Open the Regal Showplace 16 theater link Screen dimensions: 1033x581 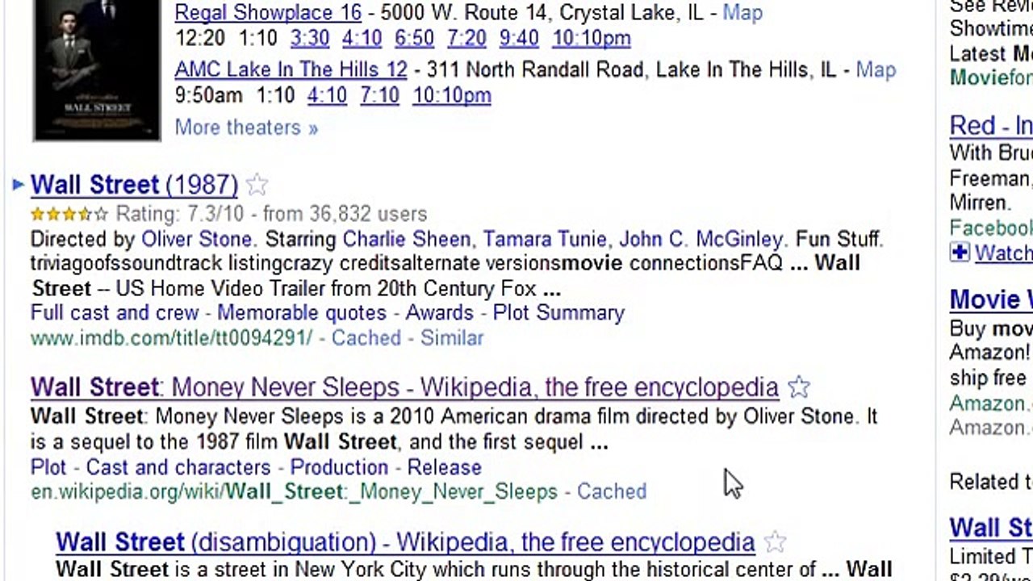coord(268,13)
